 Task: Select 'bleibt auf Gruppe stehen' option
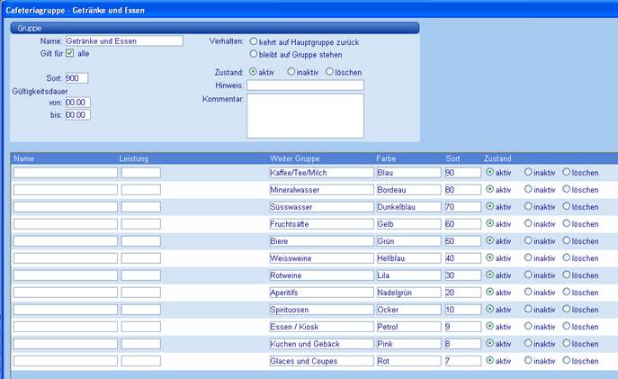tap(254, 54)
